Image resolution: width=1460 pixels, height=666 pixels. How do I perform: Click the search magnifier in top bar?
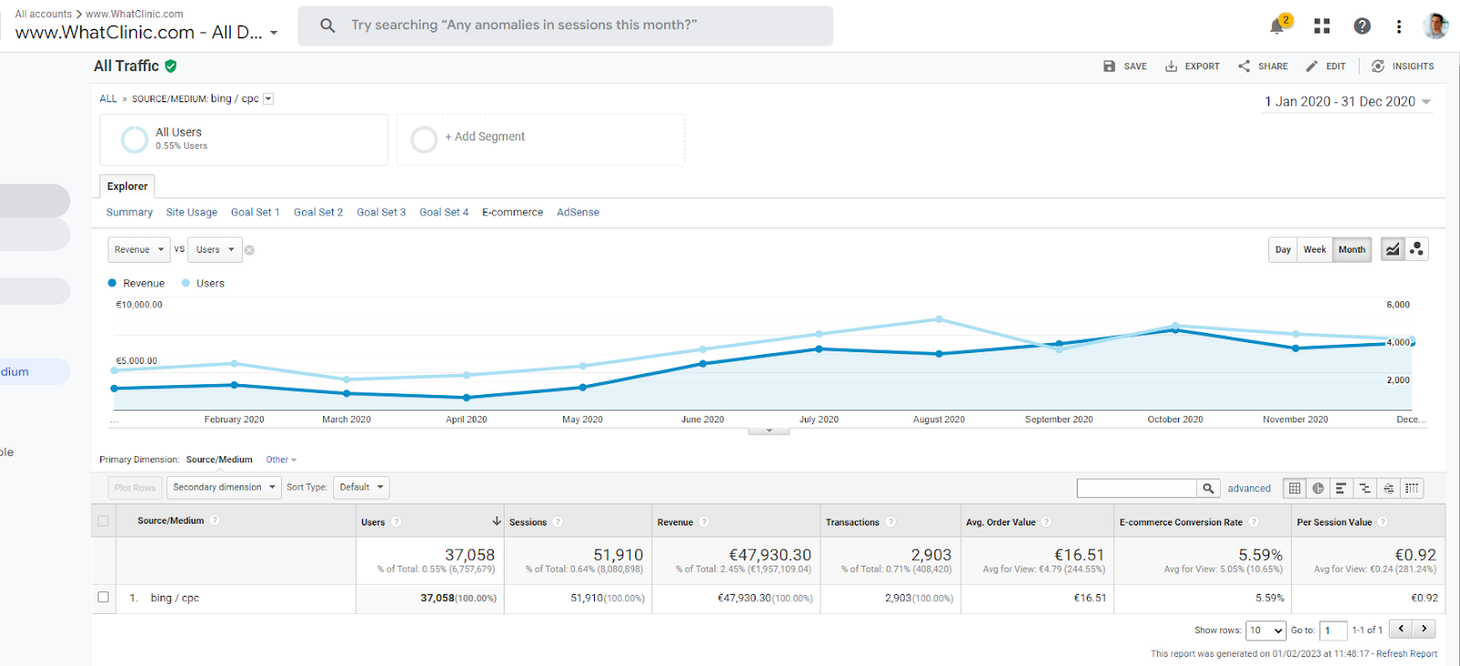click(328, 26)
